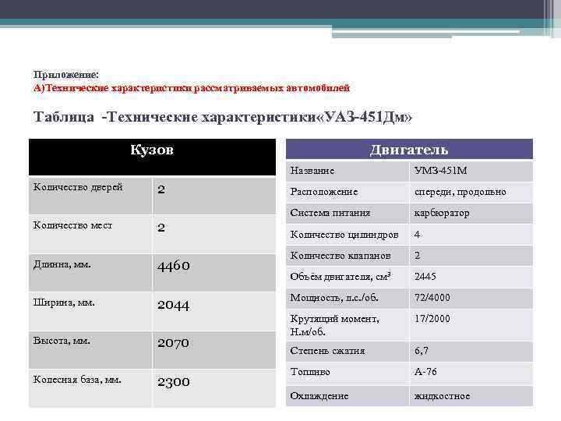Viewport: 561px width, 421px height.
Task: Select the '4460' length value
Action: [x=174, y=266]
